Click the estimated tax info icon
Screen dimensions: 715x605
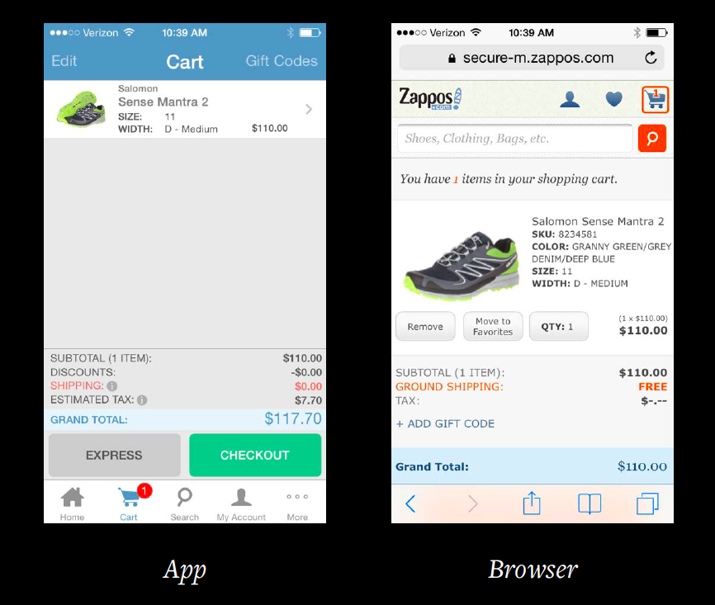point(142,400)
